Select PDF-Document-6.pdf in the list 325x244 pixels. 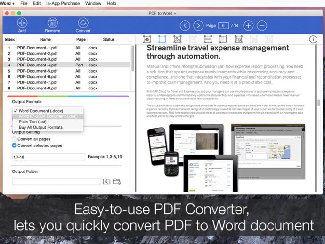click(67, 77)
